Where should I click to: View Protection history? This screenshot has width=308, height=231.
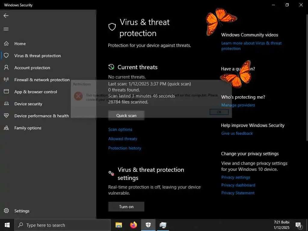pyautogui.click(x=125, y=148)
